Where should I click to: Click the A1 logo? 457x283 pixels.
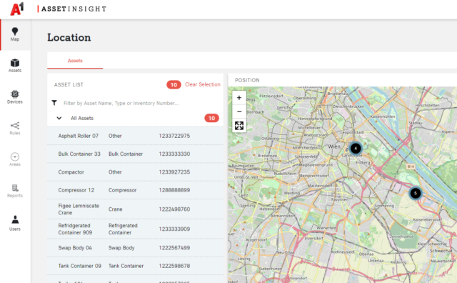tap(17, 9)
